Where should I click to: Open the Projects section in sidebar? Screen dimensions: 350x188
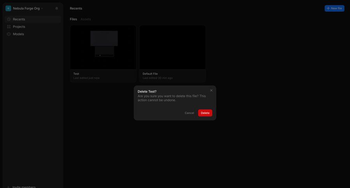(x=33, y=26)
